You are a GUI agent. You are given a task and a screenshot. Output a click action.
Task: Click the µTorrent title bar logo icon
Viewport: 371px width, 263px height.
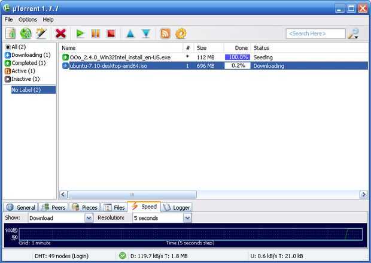coord(7,8)
